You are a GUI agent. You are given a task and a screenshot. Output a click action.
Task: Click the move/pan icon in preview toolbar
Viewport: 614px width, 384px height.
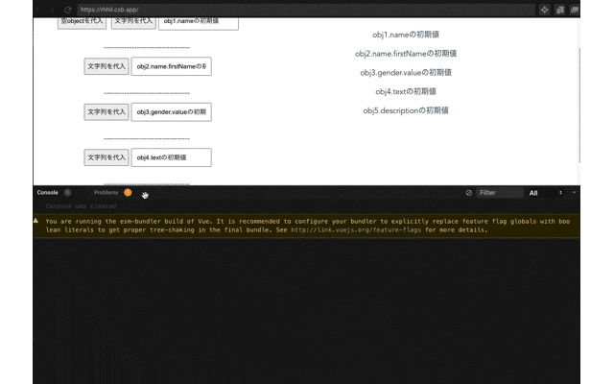(544, 10)
